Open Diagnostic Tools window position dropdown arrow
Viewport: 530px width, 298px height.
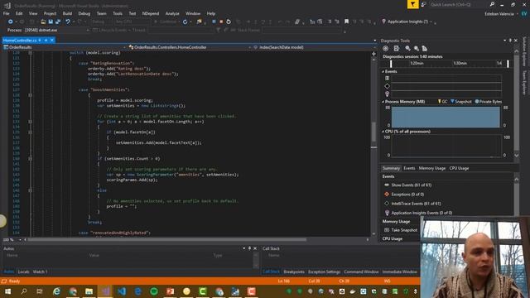point(504,41)
